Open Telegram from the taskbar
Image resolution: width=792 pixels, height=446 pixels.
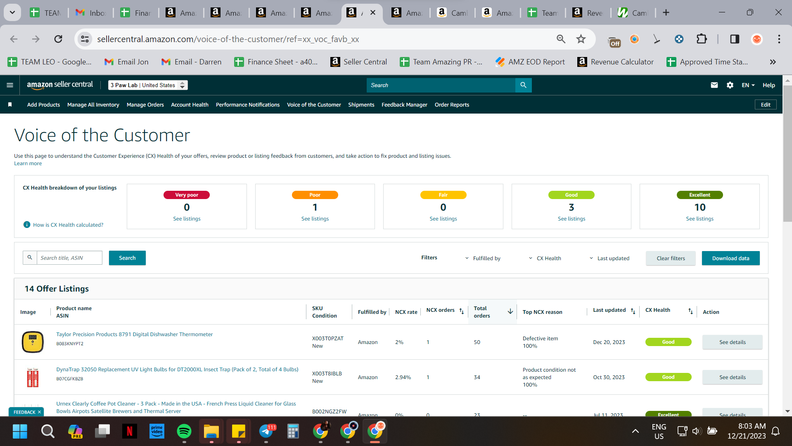[x=266, y=431]
